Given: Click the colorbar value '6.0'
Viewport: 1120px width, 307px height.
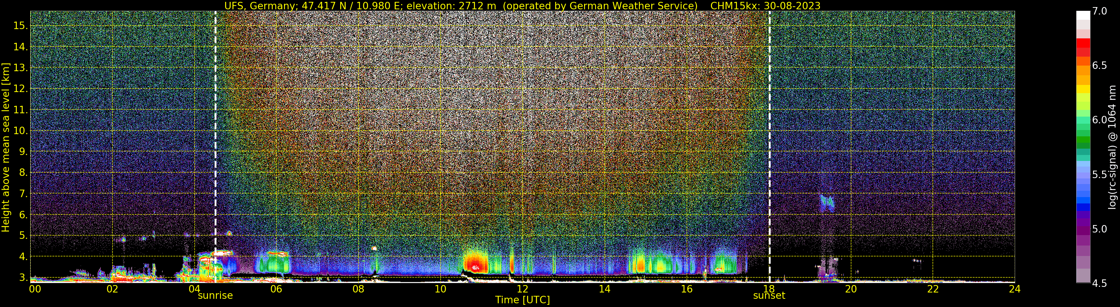Looking at the screenshot, I should 1099,120.
